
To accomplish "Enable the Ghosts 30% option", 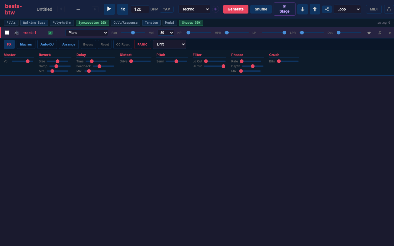I will click(191, 22).
